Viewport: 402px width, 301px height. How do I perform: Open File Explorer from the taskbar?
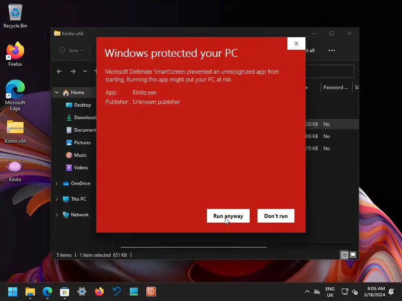pyautogui.click(x=30, y=292)
